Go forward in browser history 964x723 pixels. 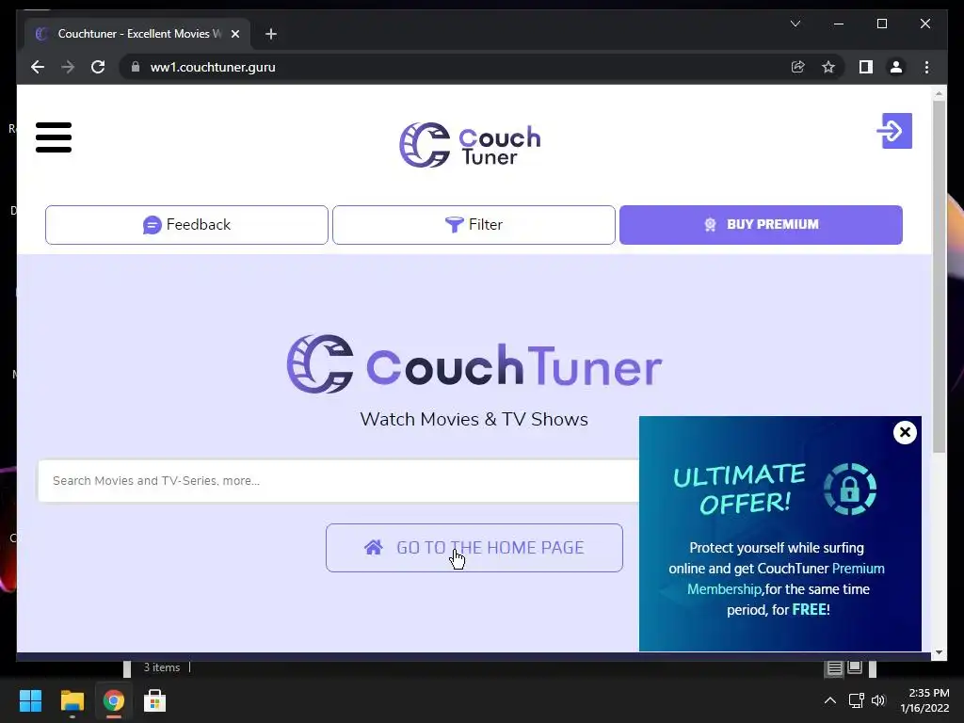tap(68, 67)
